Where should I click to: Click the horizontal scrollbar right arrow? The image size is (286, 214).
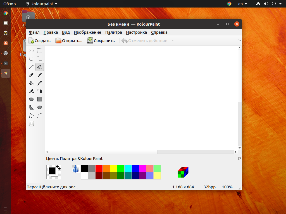pos(236,152)
